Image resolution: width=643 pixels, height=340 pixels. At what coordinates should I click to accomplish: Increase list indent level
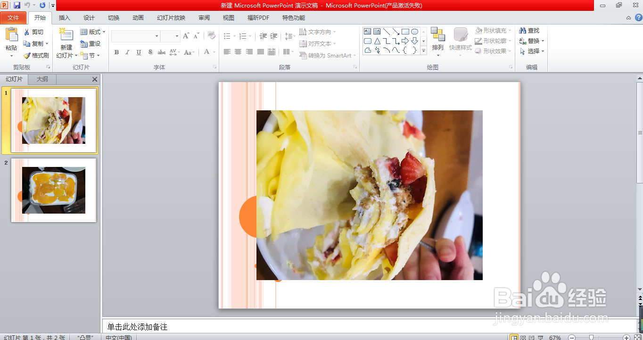[274, 36]
